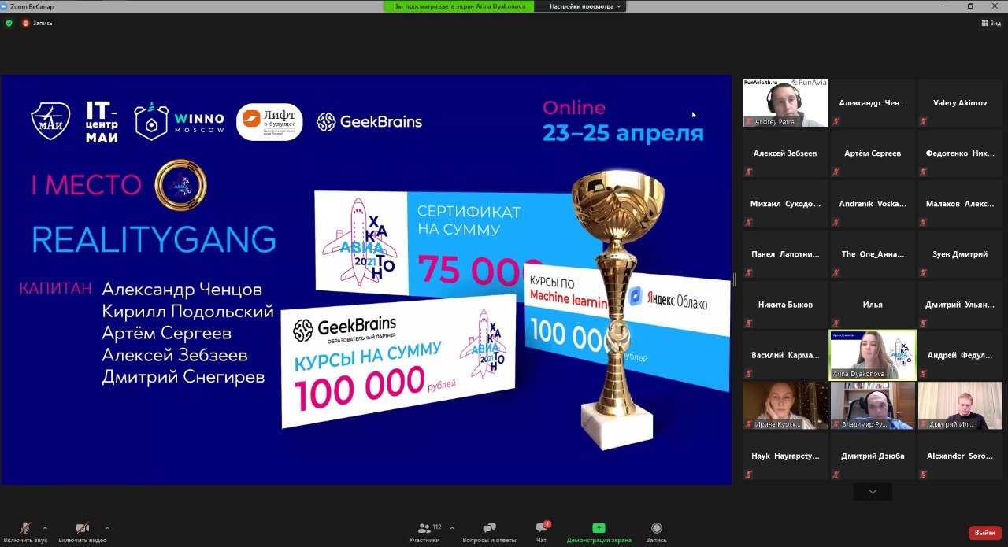Click the name Дмитрий Снегирев on slide

pyautogui.click(x=183, y=377)
